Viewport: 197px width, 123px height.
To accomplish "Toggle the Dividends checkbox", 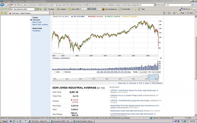I will click(x=63, y=72).
